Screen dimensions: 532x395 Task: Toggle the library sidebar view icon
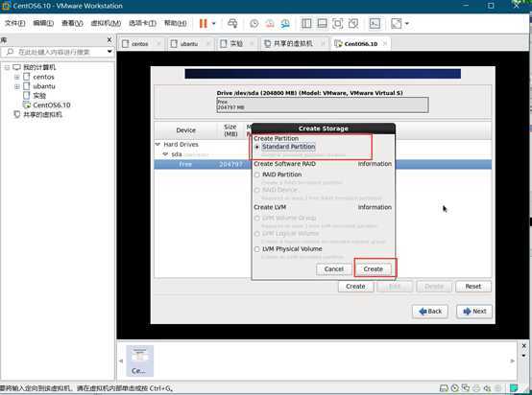[306, 23]
